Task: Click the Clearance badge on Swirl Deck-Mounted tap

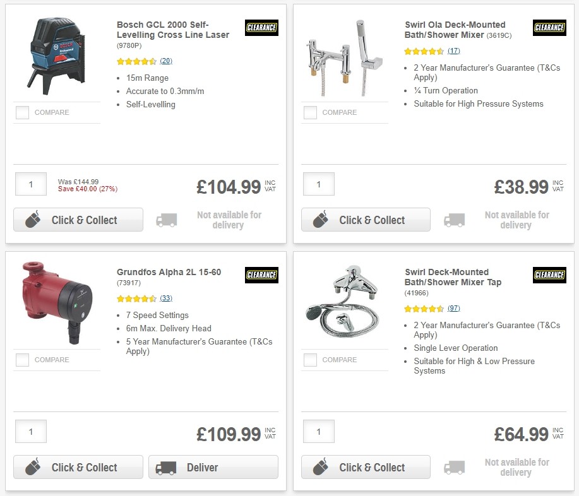Action: tap(549, 275)
